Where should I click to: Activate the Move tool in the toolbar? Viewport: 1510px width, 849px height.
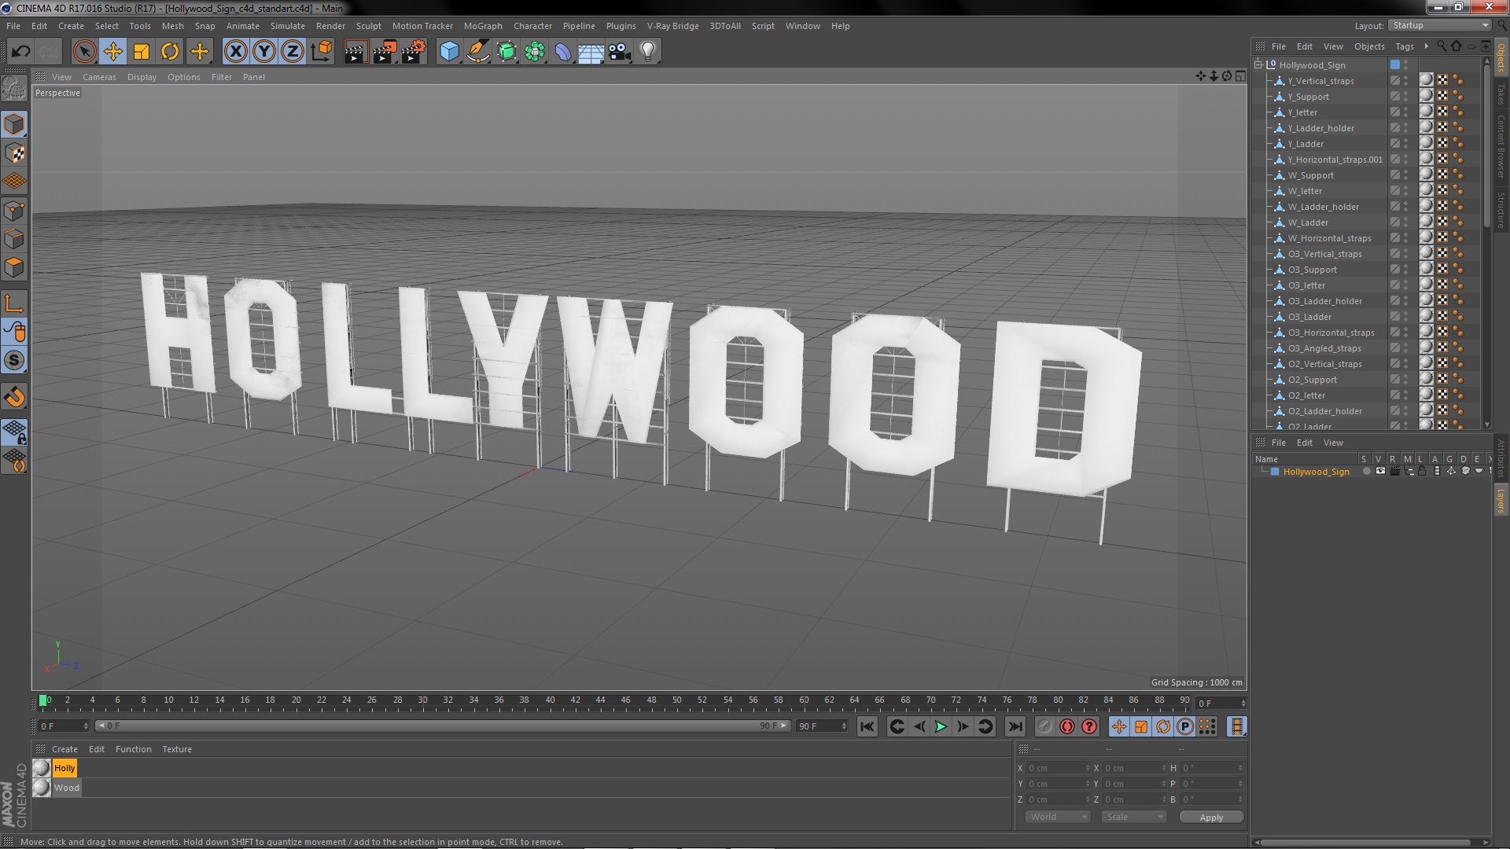pyautogui.click(x=112, y=52)
